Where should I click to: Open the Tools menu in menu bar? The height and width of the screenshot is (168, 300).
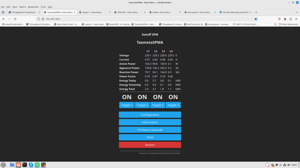click(x=43, y=7)
